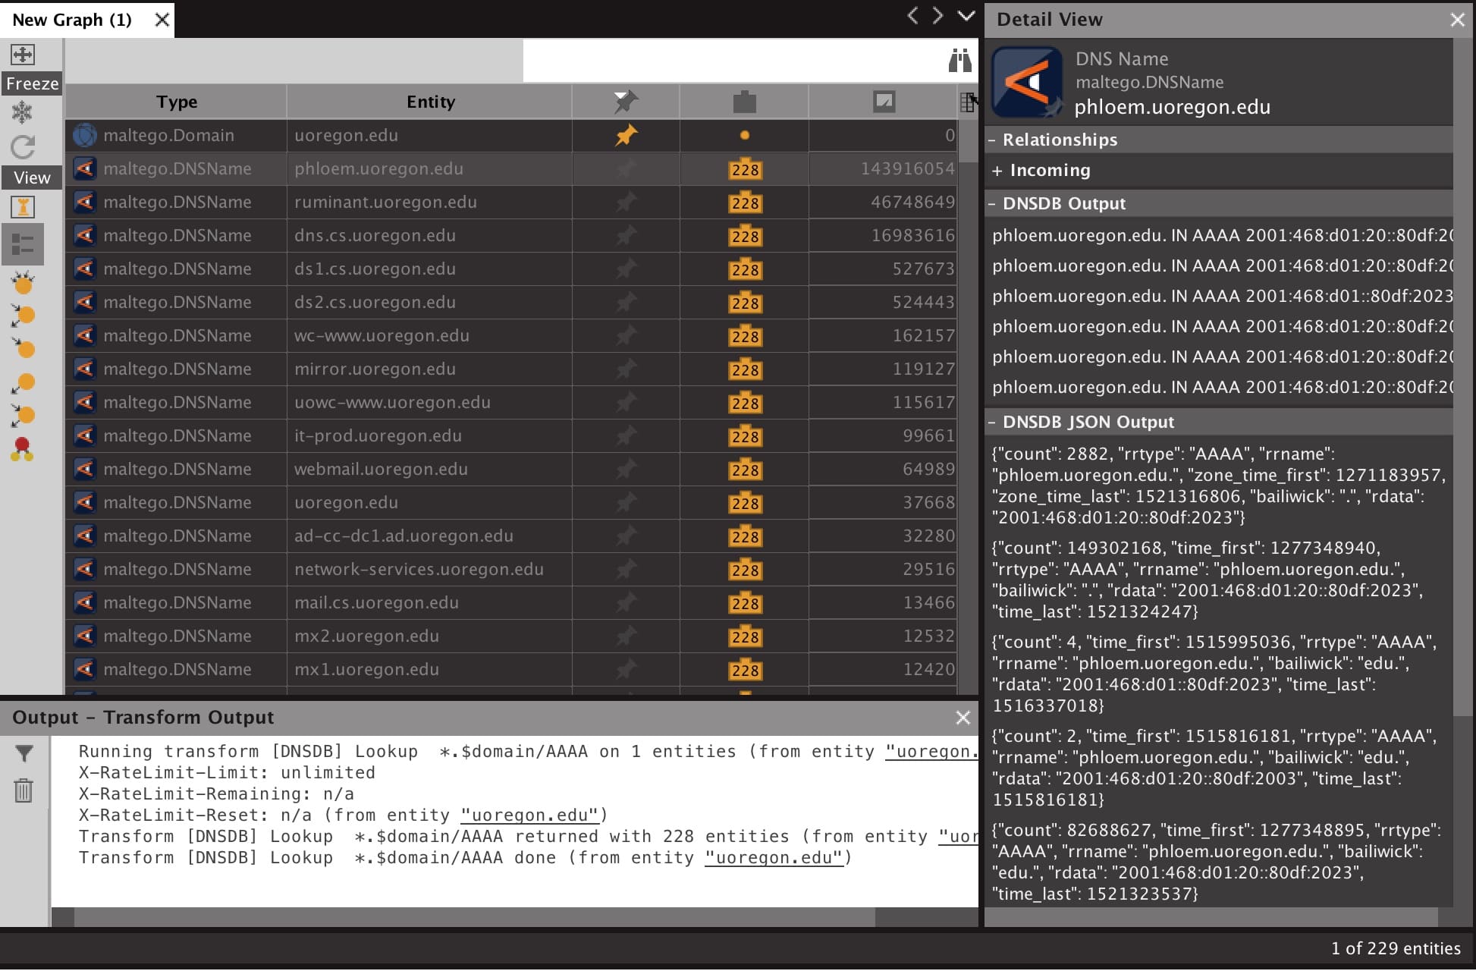
Task: Click the briefcase column header icon
Action: [744, 102]
